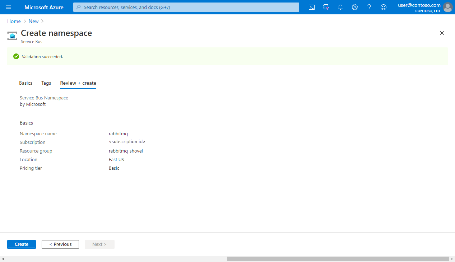Screen dimensions: 455x262
Task: Go back with the Previous button
Action: (60, 244)
